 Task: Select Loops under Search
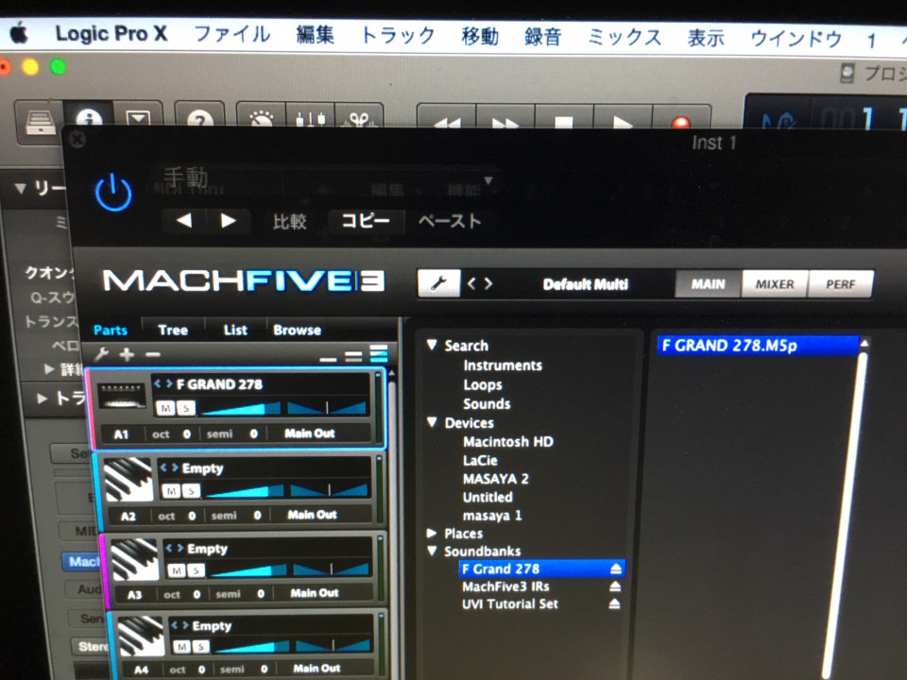[483, 384]
